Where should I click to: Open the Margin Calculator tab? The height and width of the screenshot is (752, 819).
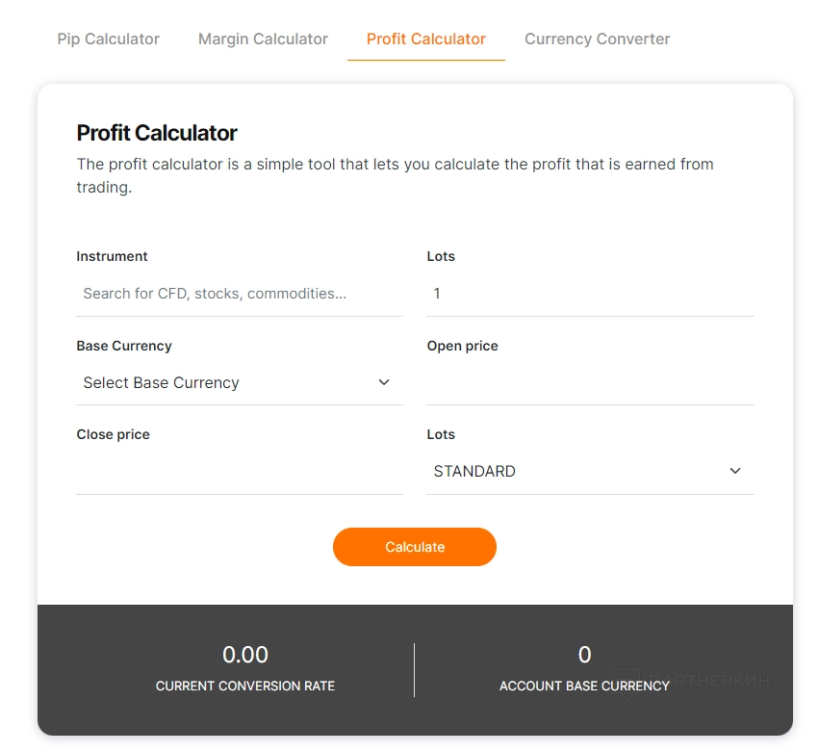pyautogui.click(x=263, y=39)
